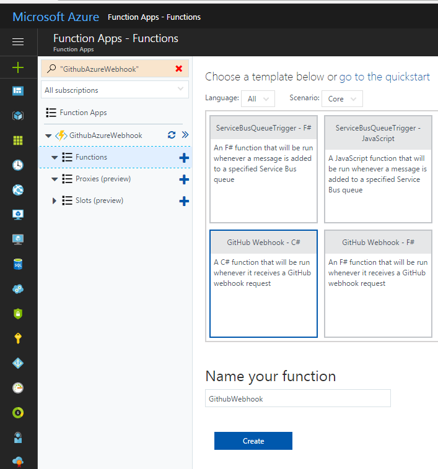
Task: Open All resources green grid icon
Action: tap(18, 140)
